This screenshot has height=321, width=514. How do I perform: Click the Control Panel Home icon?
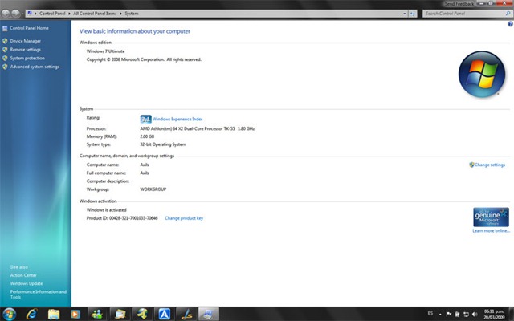(x=5, y=29)
